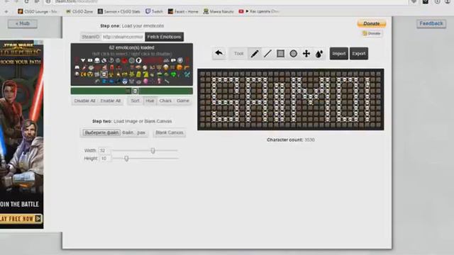This screenshot has height=255, width=454.
Task: Sort emoticons by Chars
Action: point(165,101)
